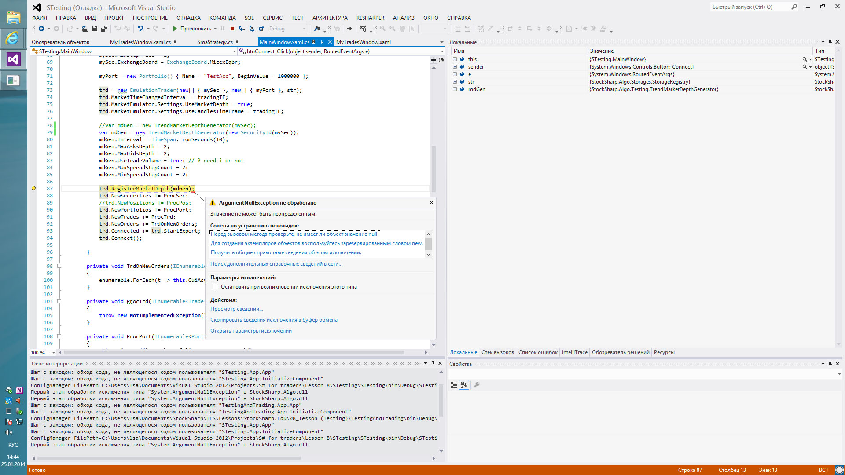The image size is (845, 475).
Task: Stop debugging with the red square
Action: click(232, 29)
